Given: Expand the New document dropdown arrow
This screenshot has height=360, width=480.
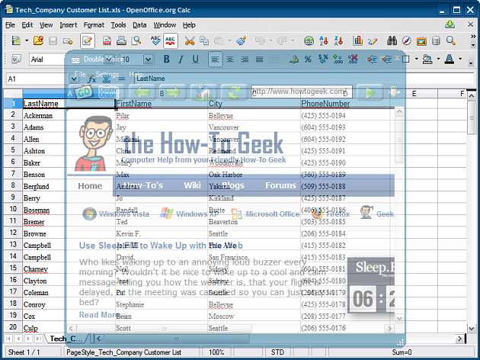Looking at the screenshot, I should [27, 40].
